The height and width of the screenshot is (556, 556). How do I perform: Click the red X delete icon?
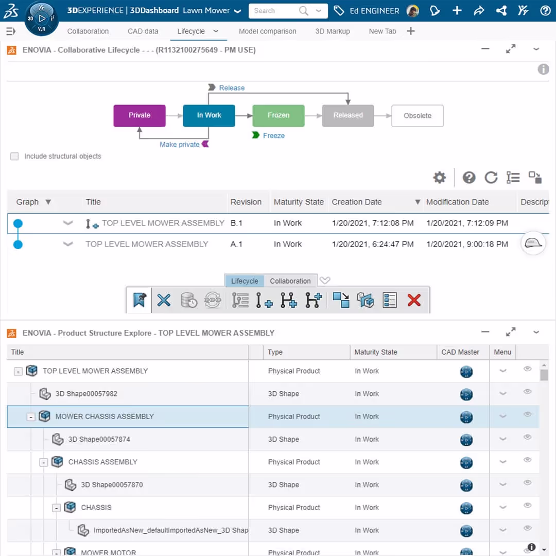[414, 300]
